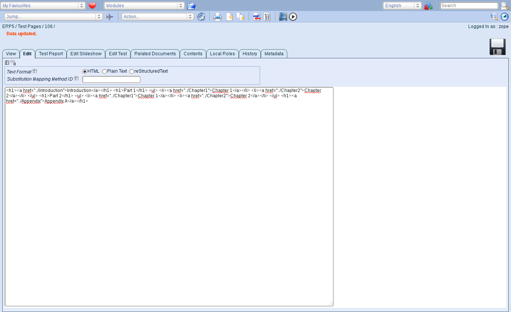
Task: Click the ERP5 breadcrumb link
Action: tap(8, 27)
